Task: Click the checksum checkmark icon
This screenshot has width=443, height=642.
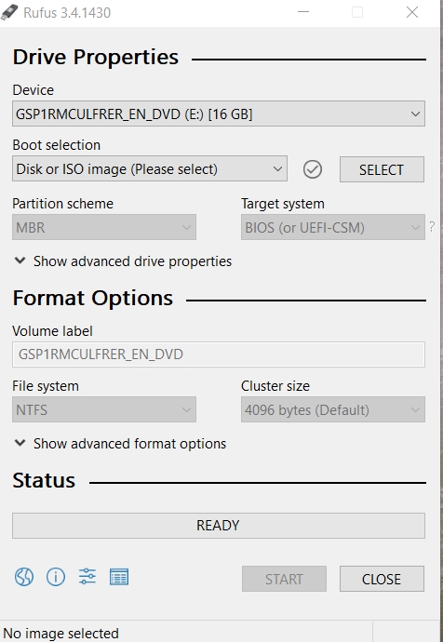Action: point(313,169)
